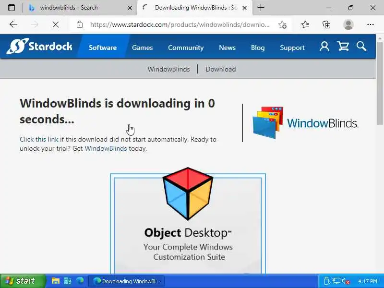Open the Blog section

[258, 48]
